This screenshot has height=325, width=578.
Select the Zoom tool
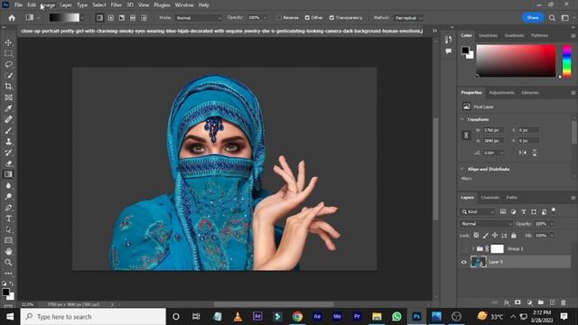point(8,263)
